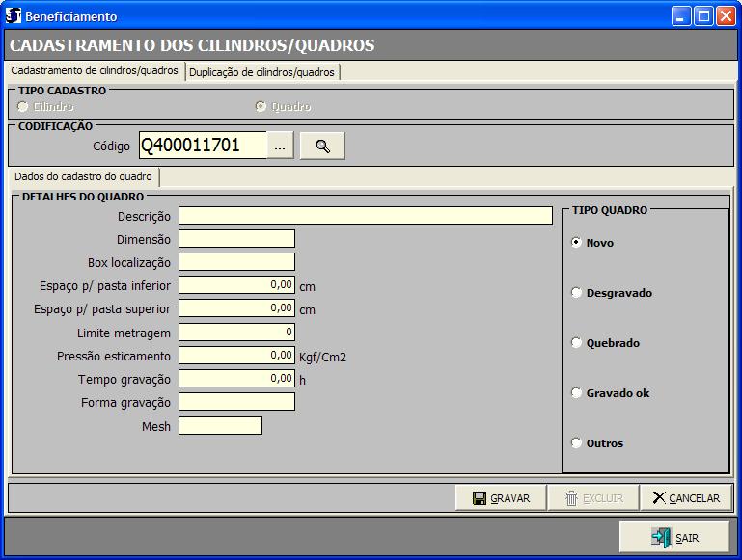Open Cadastramento de cilindros/quadros tab

[x=95, y=71]
